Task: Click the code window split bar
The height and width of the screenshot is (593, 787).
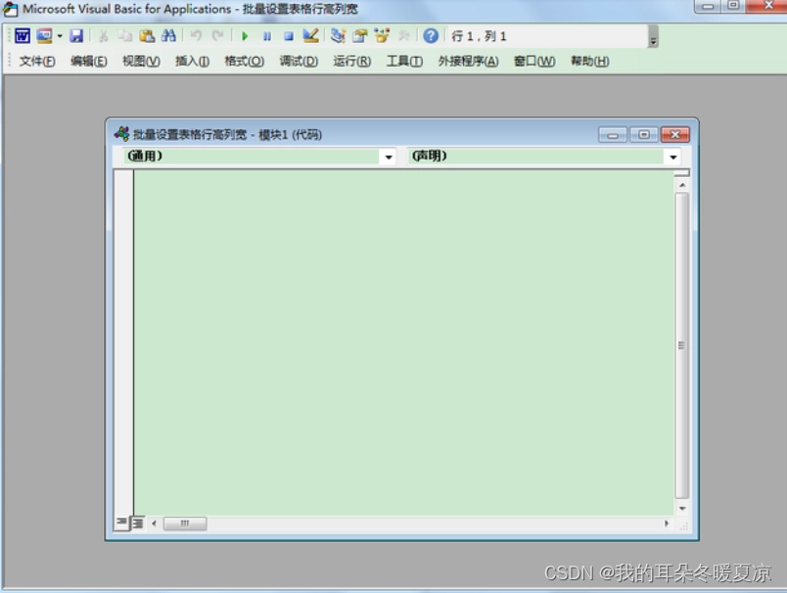Action: (681, 173)
